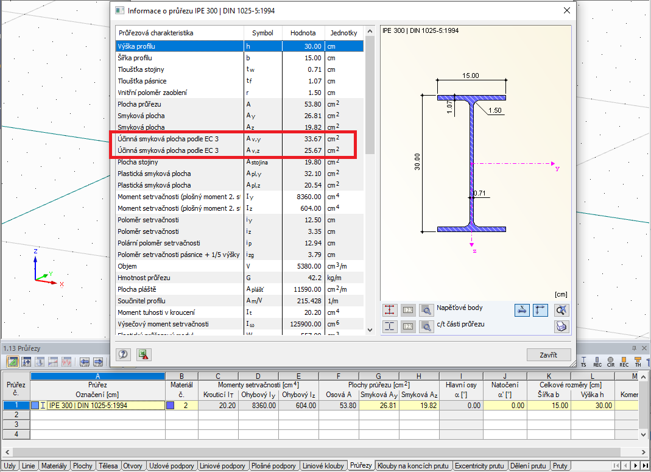
Task: Click horizontal scrollbar right arrow of table
Action: click(644, 452)
